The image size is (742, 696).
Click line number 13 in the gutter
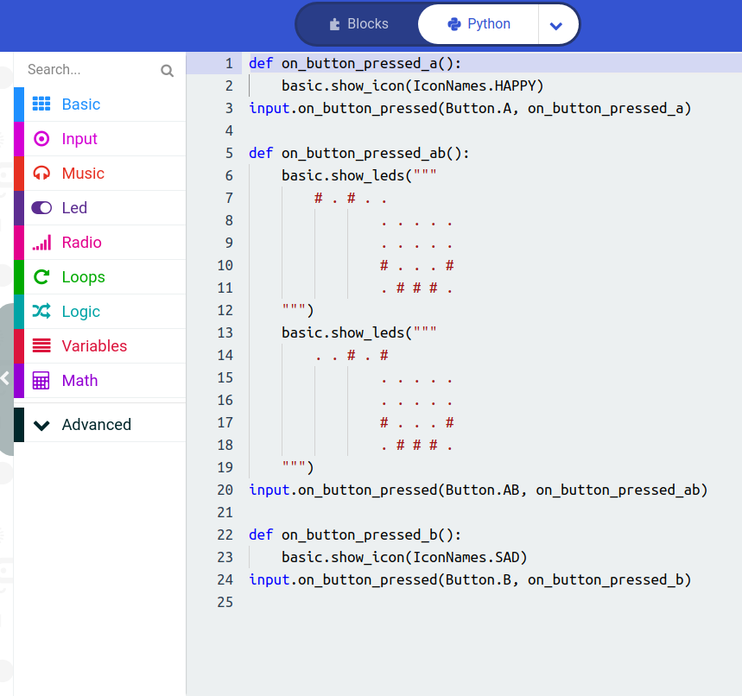(225, 332)
